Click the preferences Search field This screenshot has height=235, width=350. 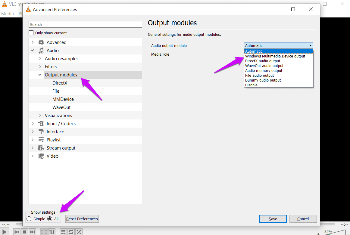[x=85, y=25]
